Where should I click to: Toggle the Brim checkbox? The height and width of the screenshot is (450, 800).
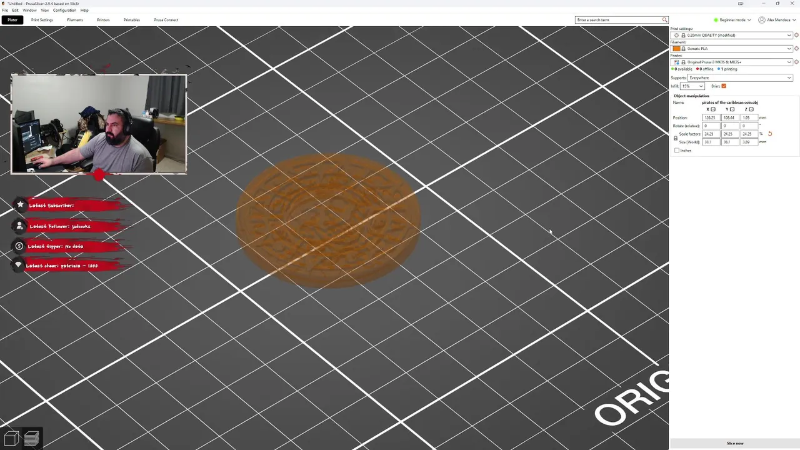(724, 86)
